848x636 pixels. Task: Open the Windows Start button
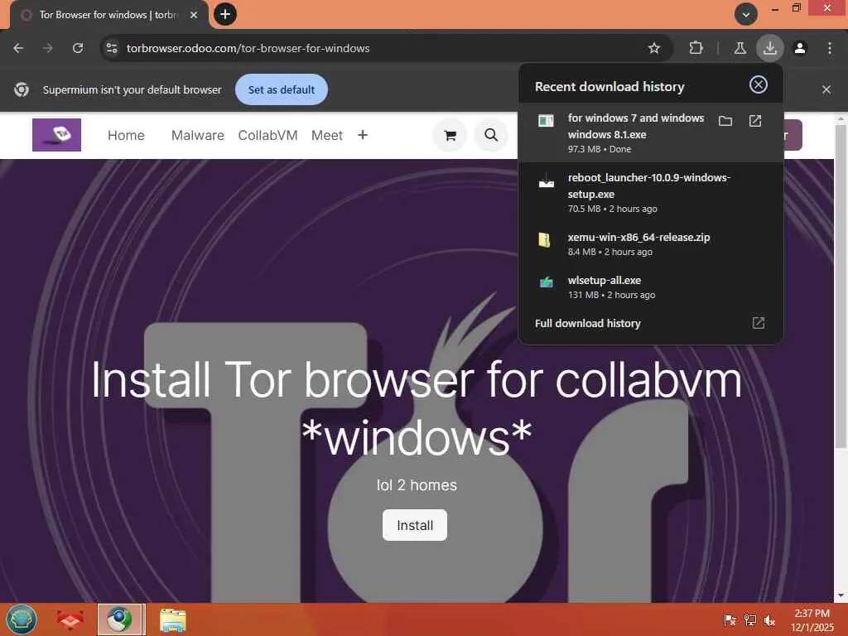[x=21, y=619]
